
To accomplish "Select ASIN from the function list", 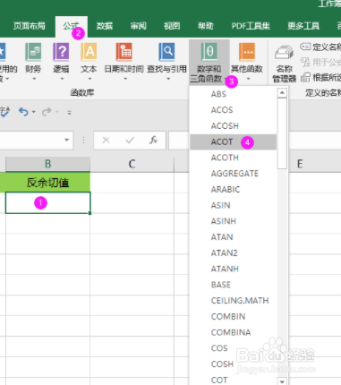I will (234, 205).
